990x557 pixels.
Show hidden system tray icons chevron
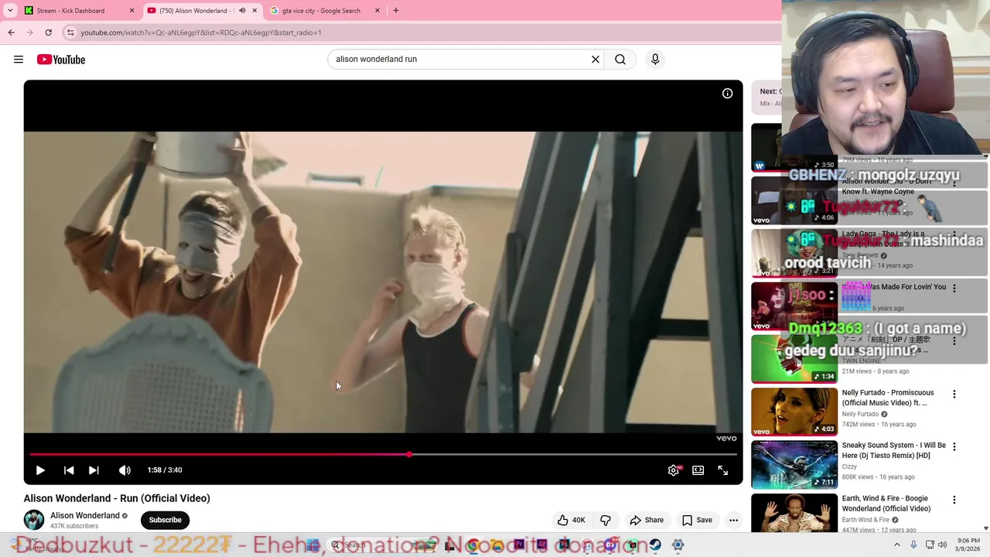pyautogui.click(x=897, y=545)
